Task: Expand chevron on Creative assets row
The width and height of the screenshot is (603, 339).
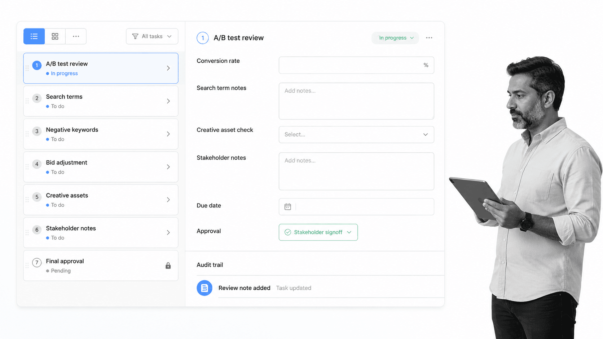Action: pyautogui.click(x=168, y=200)
